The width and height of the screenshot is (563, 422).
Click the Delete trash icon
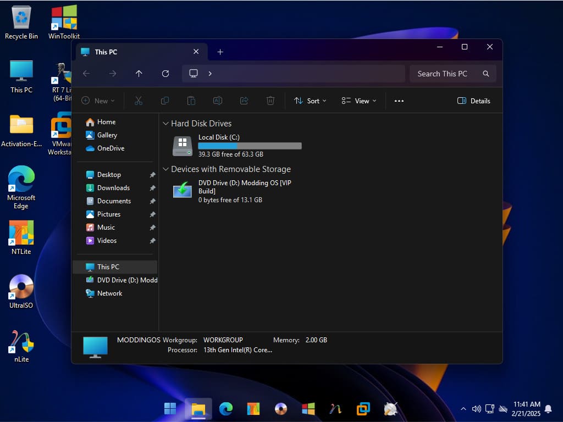(x=271, y=101)
